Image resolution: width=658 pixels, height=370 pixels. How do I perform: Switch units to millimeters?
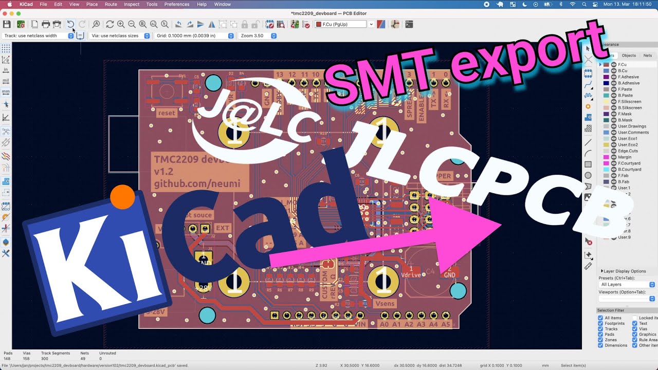coord(6,92)
